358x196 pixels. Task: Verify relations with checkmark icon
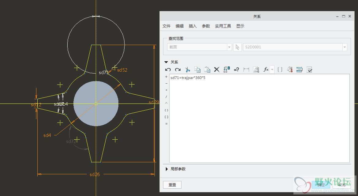pos(309,70)
